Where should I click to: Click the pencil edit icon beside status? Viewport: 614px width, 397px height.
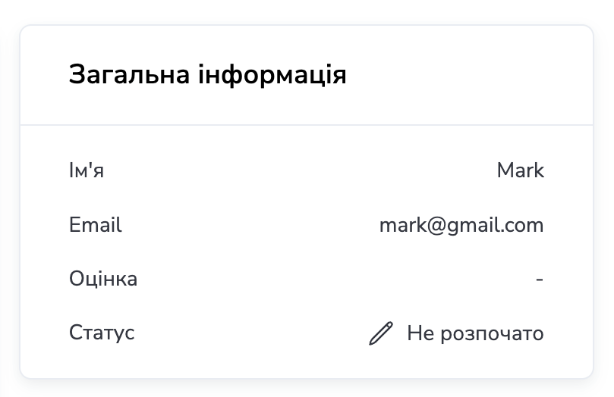click(x=381, y=333)
